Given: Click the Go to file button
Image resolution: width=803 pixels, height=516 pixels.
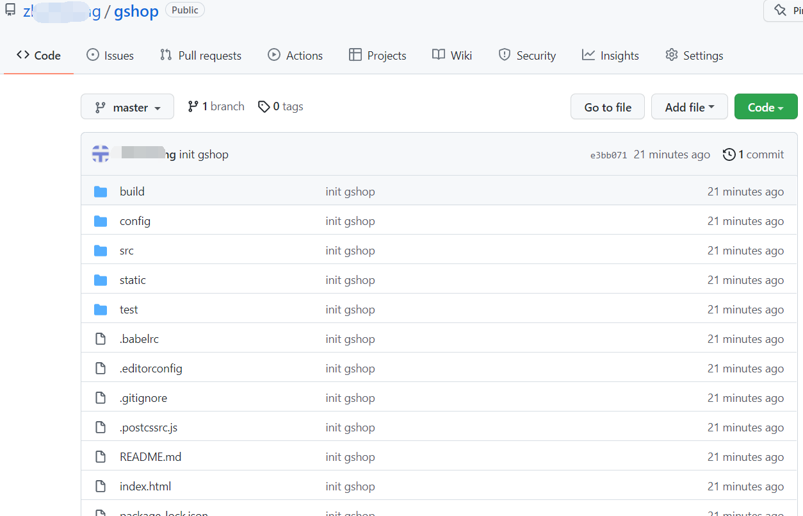Looking at the screenshot, I should 608,107.
